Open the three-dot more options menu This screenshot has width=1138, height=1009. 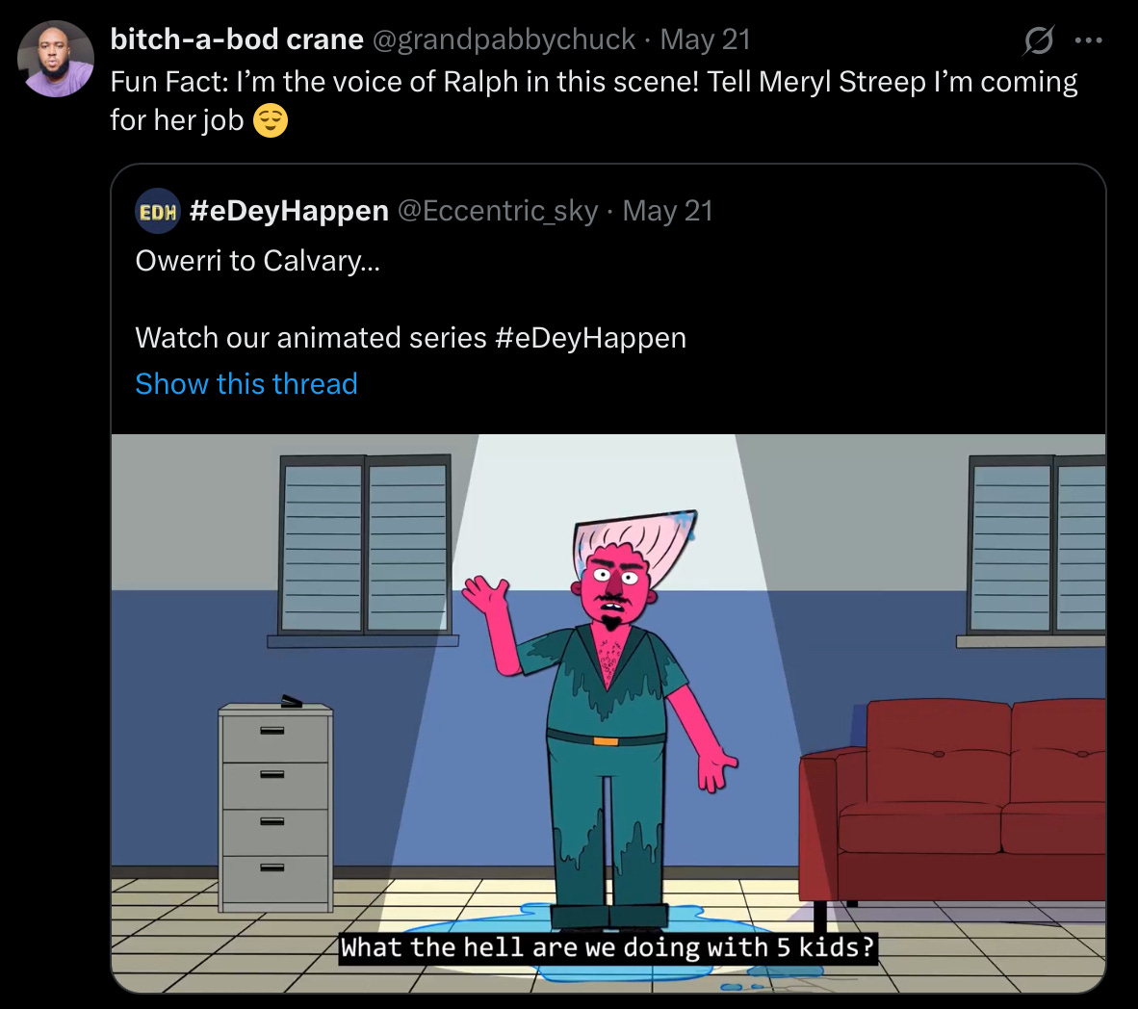tap(1088, 40)
